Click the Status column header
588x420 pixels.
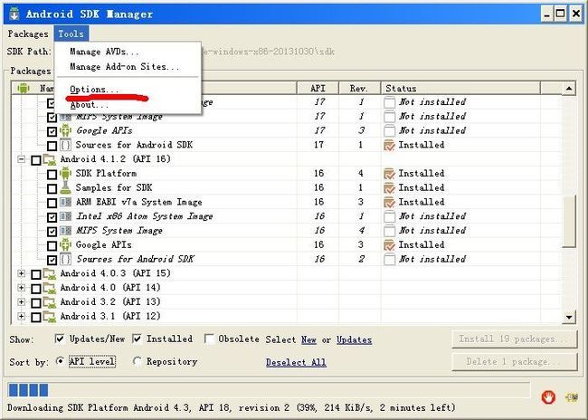click(x=460, y=88)
